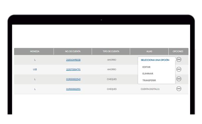Select the CHEQUES cell of account 019000002551
Image resolution: width=202 pixels, height=124 pixels.
click(112, 89)
